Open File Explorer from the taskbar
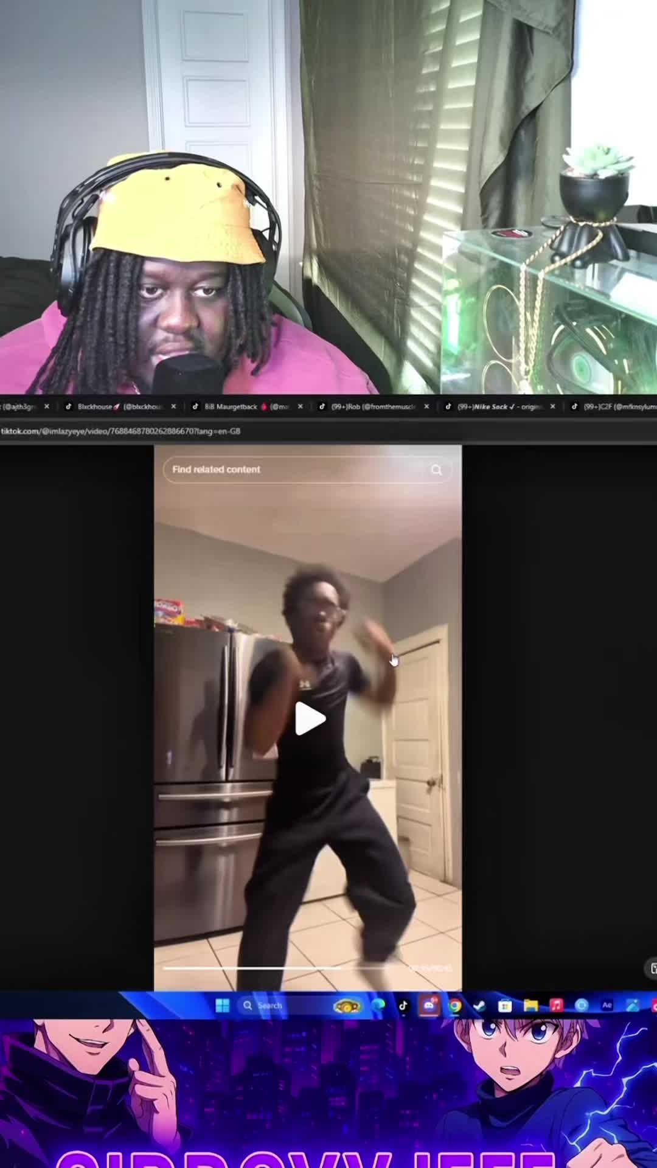This screenshot has height=1168, width=657. click(530, 1006)
